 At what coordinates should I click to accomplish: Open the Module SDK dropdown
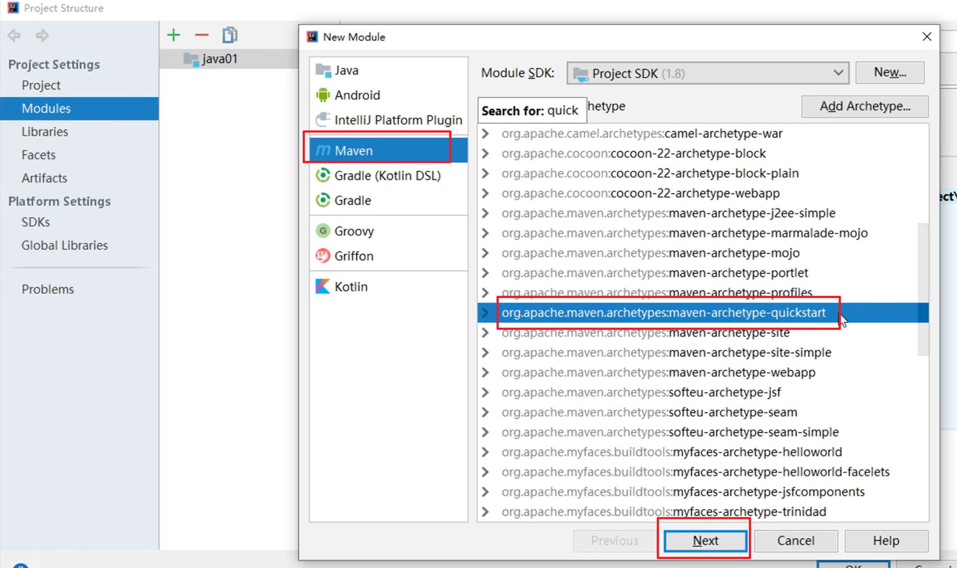coord(837,73)
